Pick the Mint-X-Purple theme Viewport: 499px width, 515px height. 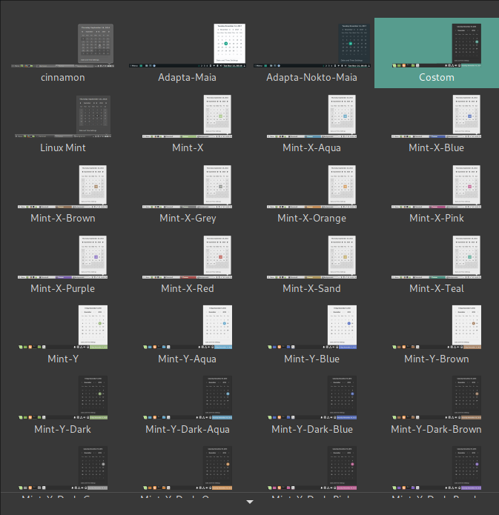click(62, 264)
